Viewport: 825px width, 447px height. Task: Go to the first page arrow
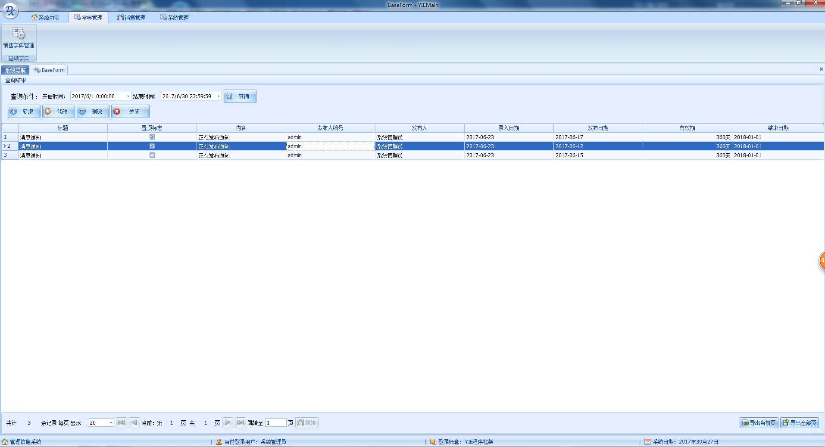tap(122, 423)
